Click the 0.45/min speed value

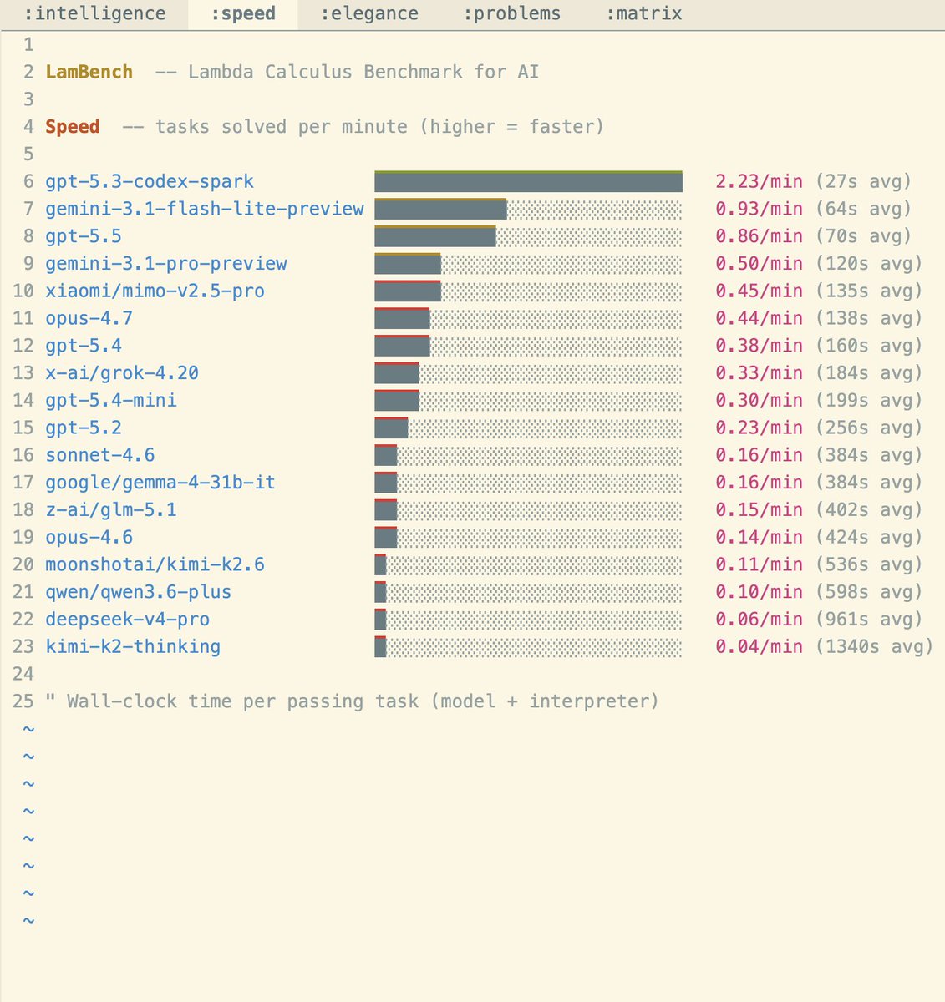click(x=759, y=291)
